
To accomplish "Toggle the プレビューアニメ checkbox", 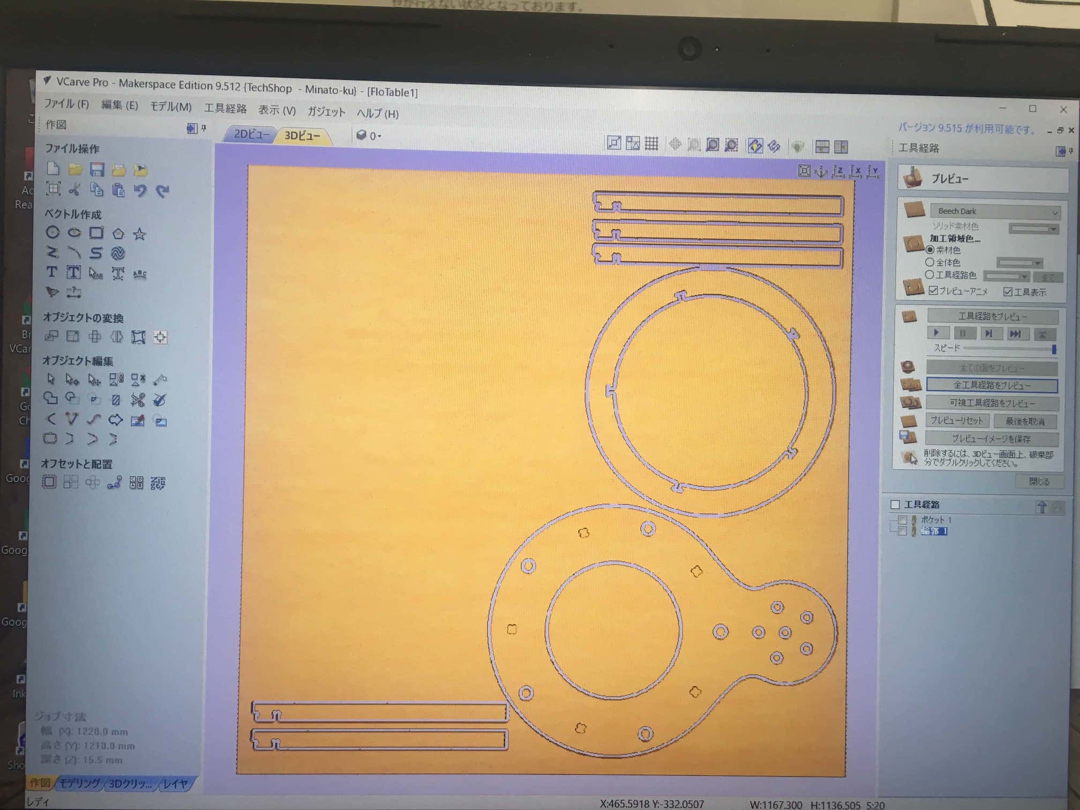I will (933, 290).
